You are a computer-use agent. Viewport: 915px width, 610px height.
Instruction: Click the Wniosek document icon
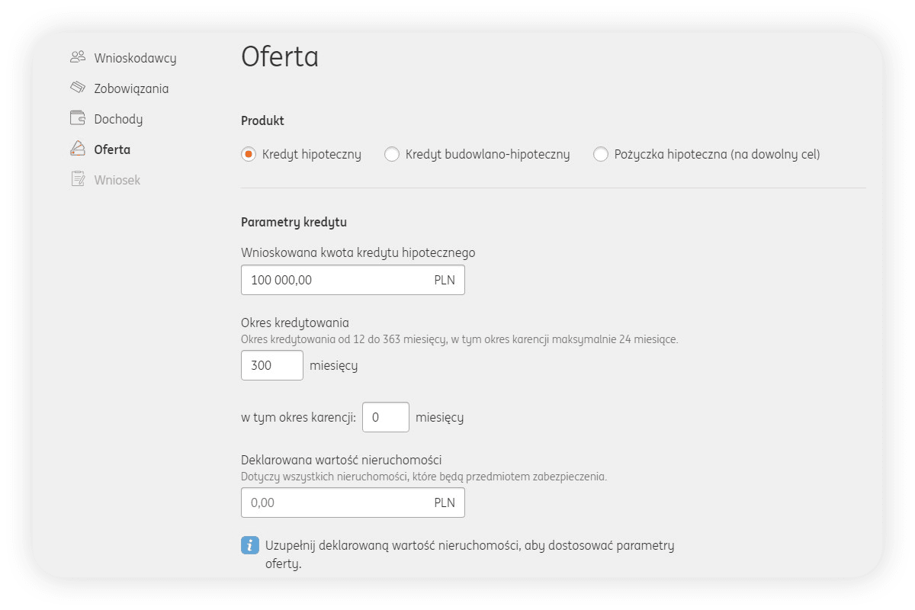pyautogui.click(x=77, y=179)
